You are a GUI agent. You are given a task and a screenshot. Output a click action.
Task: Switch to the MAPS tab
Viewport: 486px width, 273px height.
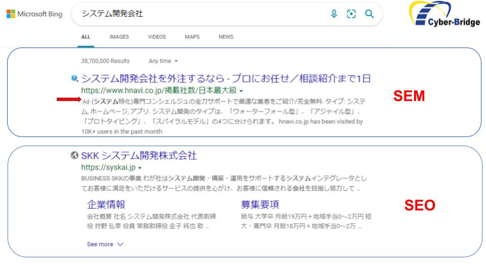coord(192,37)
